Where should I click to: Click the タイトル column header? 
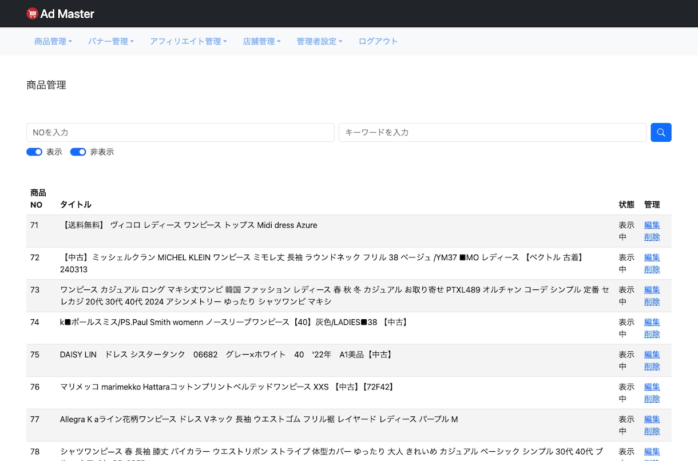click(x=76, y=204)
